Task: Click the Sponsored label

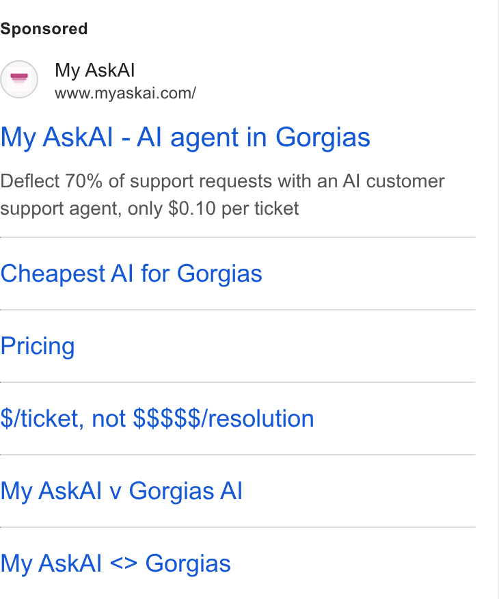Action: pyautogui.click(x=44, y=29)
